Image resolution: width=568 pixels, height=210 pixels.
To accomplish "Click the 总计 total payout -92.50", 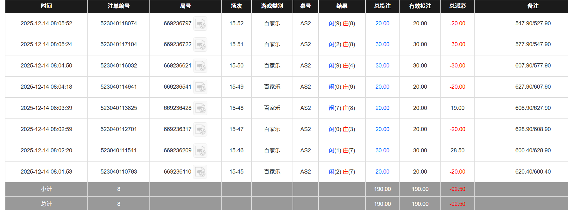I will (x=457, y=204).
